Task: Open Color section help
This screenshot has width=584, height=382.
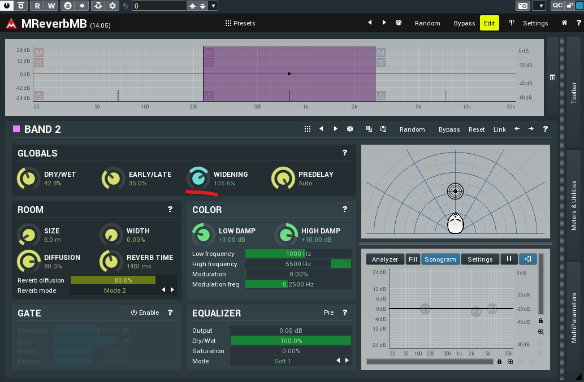Action: [344, 209]
